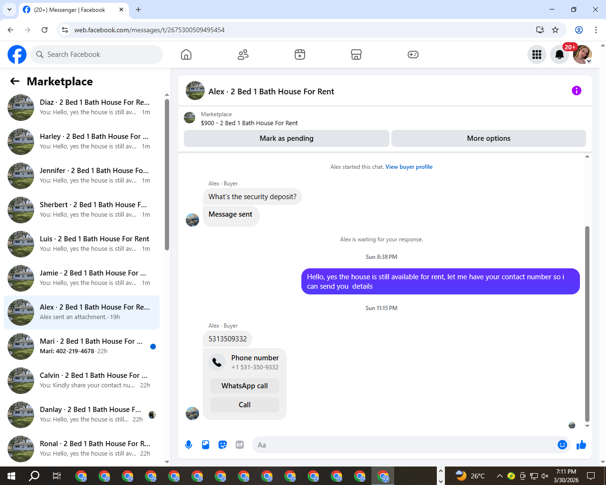
Task: Click the $900 listing title text
Action: [249, 123]
